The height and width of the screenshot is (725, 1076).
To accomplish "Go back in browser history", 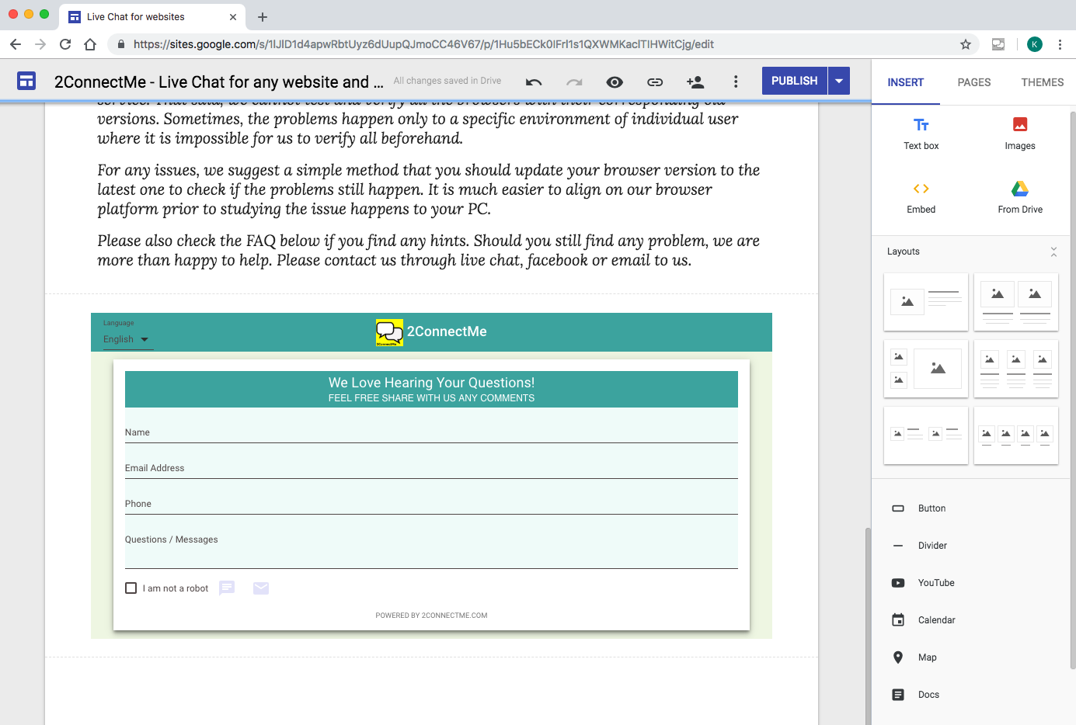I will pos(16,44).
